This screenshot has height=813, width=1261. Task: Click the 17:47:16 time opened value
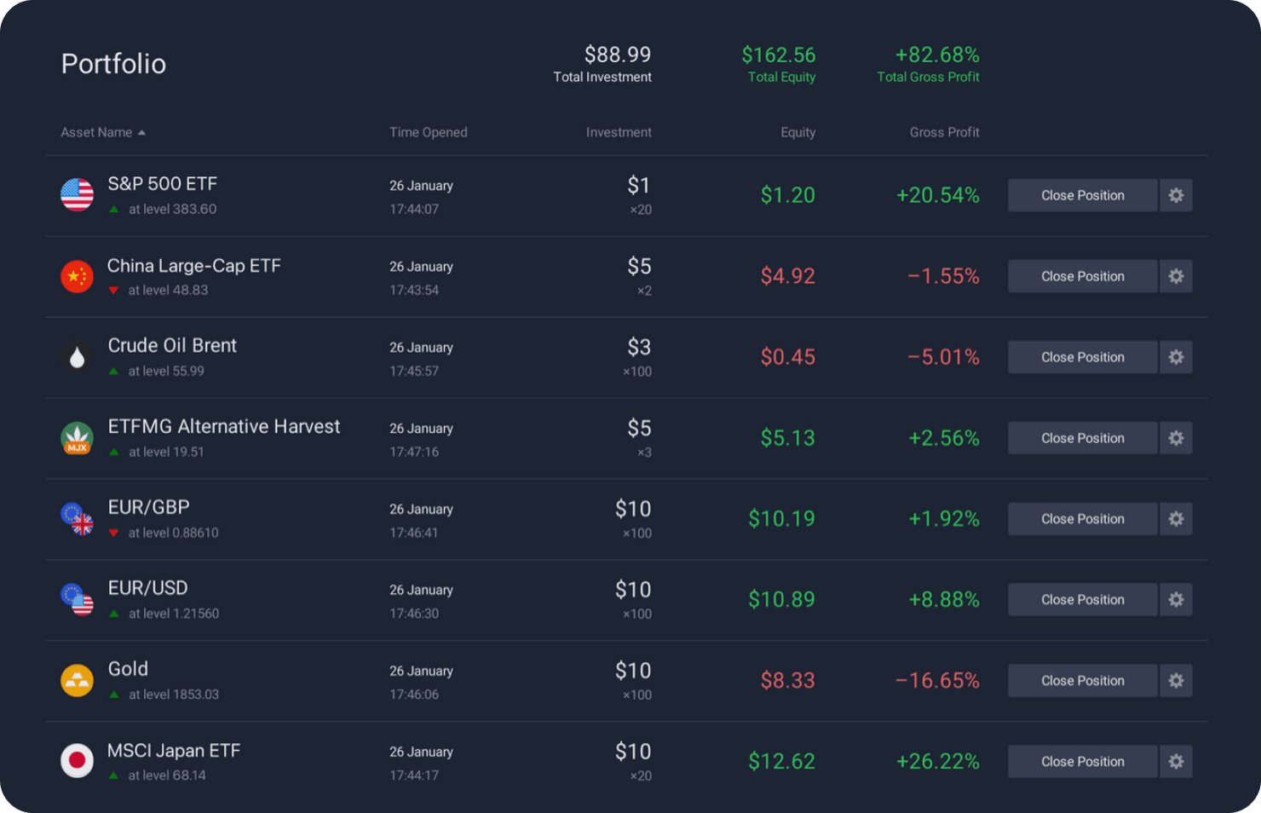(414, 452)
